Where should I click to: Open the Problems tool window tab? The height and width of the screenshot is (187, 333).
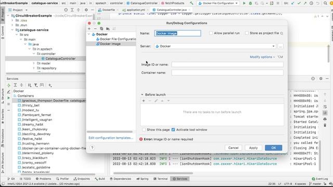[x=43, y=179]
